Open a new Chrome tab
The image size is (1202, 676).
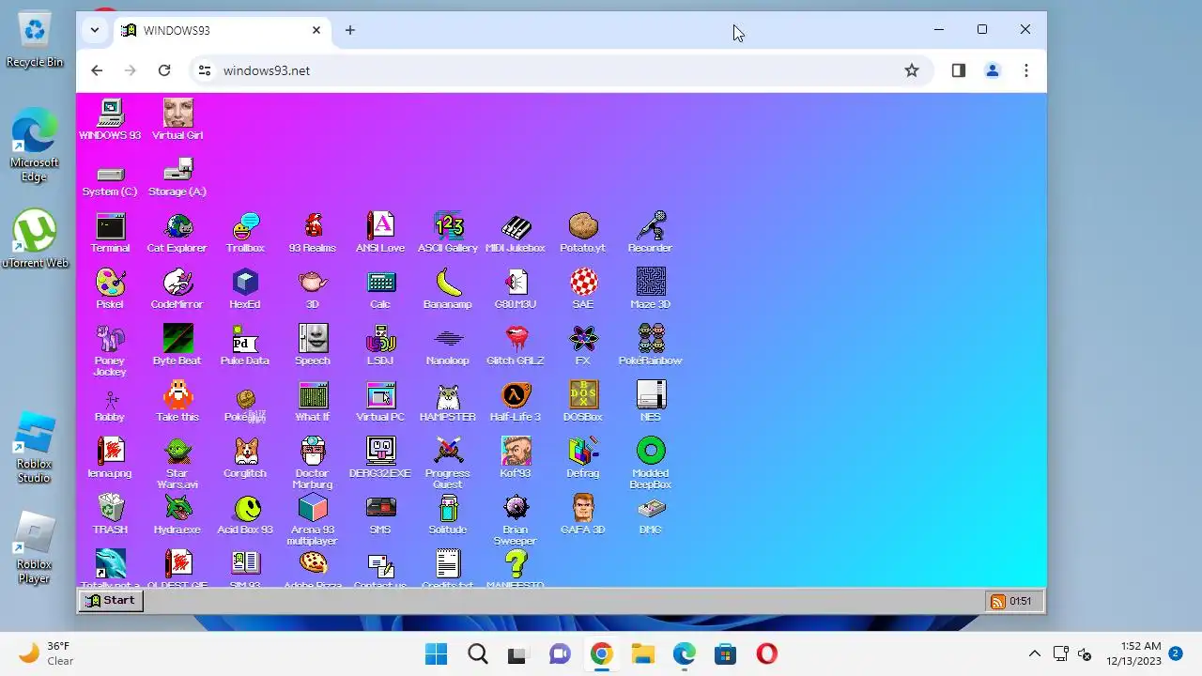[x=349, y=30]
